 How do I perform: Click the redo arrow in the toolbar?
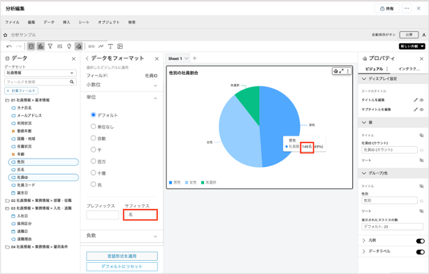pos(19,47)
